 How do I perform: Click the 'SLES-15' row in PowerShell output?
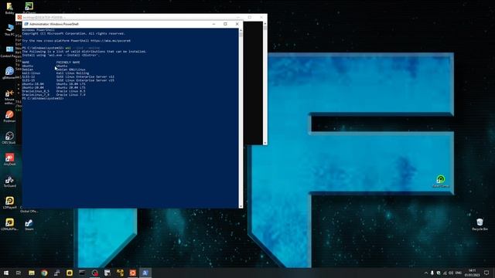point(68,80)
